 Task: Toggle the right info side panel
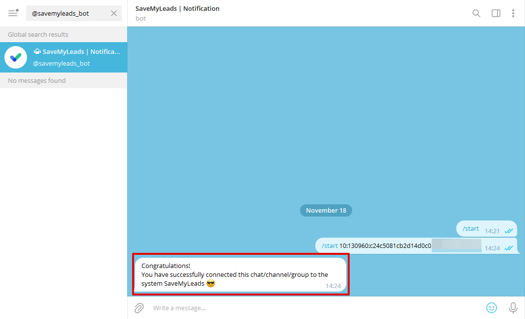pyautogui.click(x=496, y=13)
